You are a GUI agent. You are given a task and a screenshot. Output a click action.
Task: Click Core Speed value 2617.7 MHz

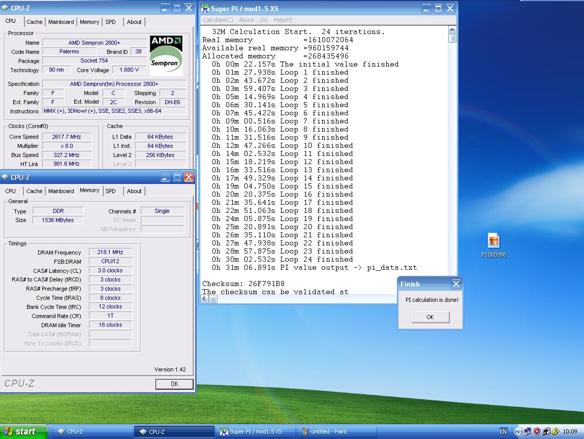[66, 137]
